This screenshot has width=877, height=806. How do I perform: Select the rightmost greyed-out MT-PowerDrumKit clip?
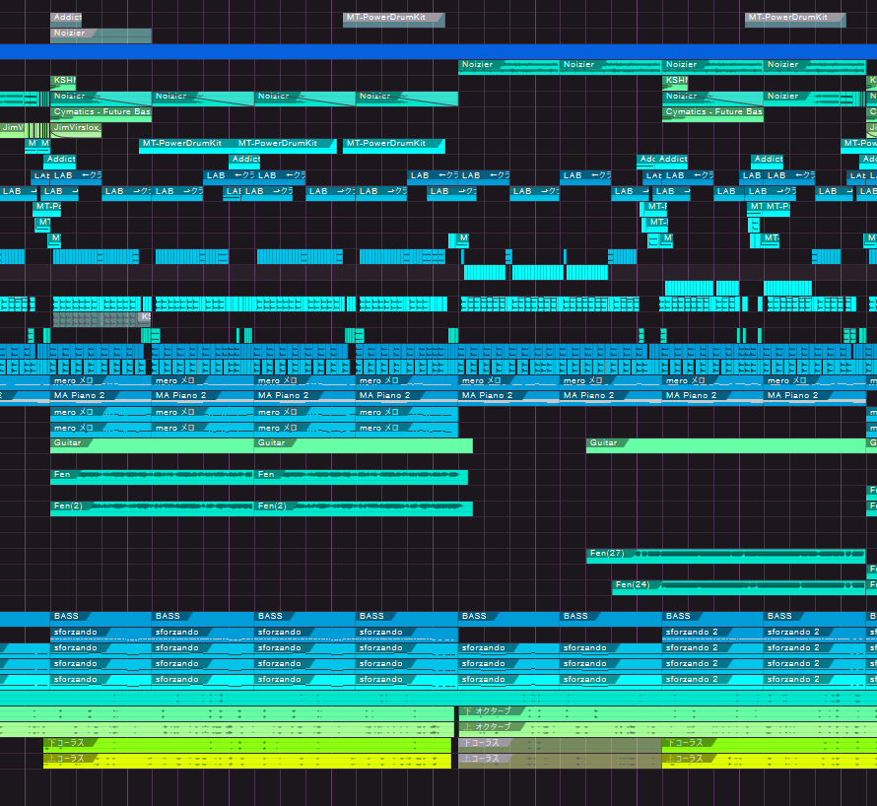point(795,20)
